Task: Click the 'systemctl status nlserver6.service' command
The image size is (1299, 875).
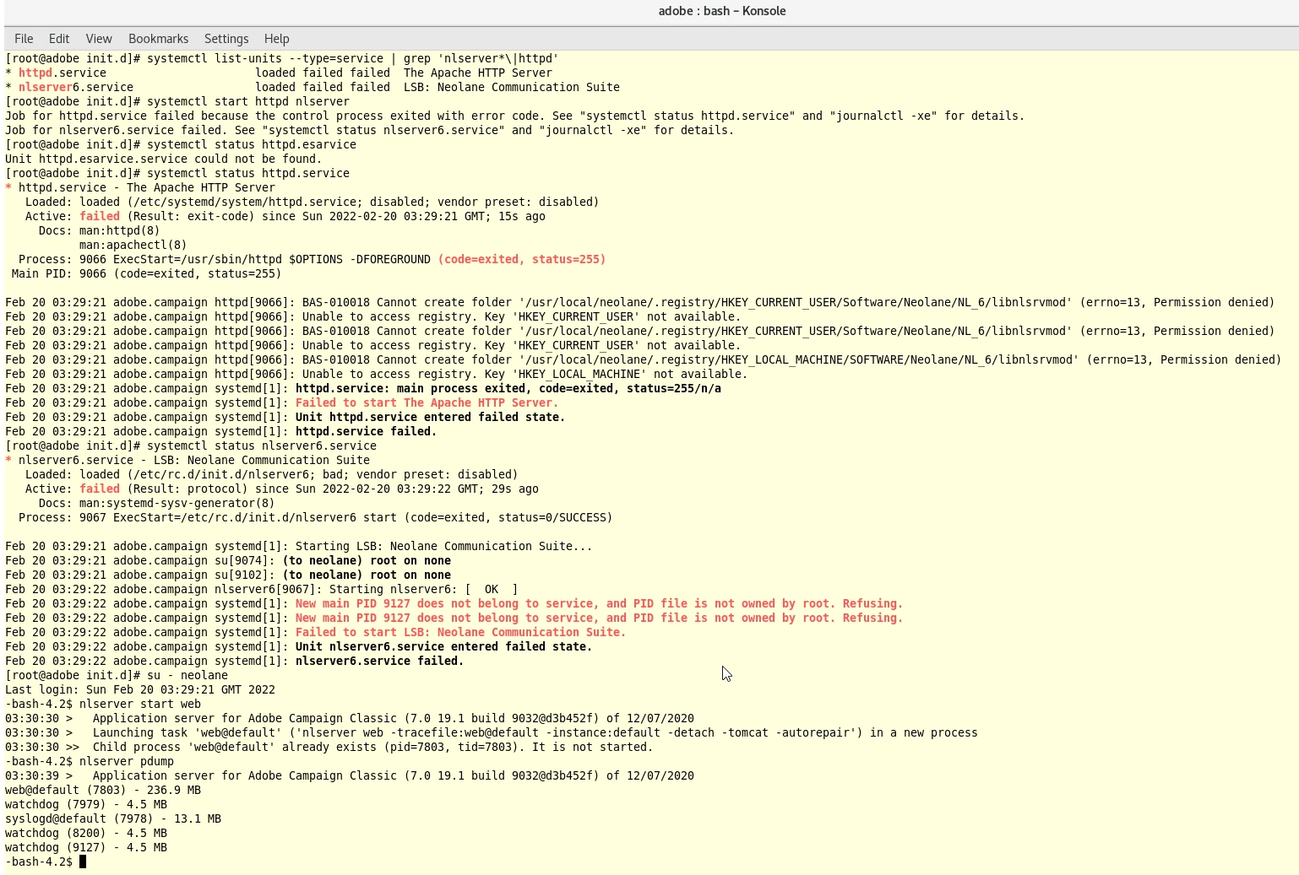Action: tap(262, 446)
